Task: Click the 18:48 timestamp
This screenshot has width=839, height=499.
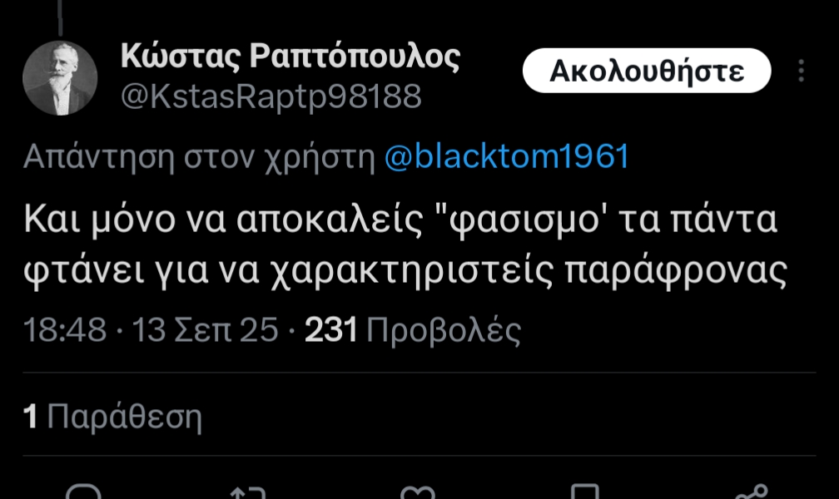Action: click(x=65, y=329)
